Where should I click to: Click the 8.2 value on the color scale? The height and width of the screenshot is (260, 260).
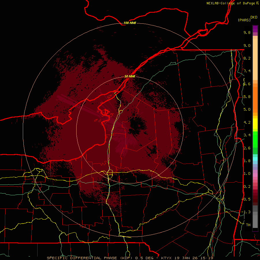coord(247,58)
